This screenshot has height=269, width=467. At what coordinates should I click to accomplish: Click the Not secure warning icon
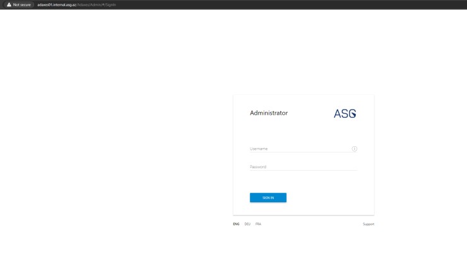pos(9,5)
